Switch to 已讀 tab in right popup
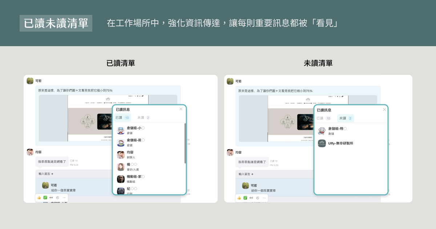 tap(323, 118)
